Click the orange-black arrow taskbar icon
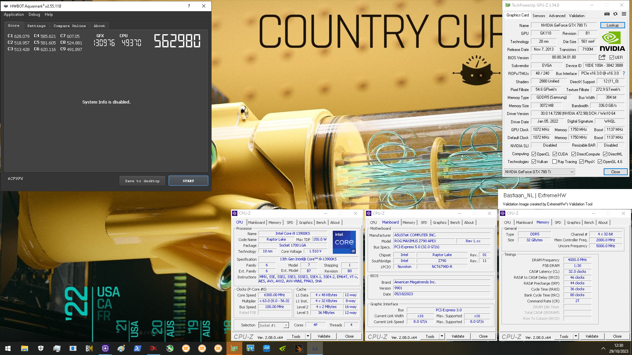Image resolution: width=632 pixels, height=355 pixels. (x=299, y=348)
